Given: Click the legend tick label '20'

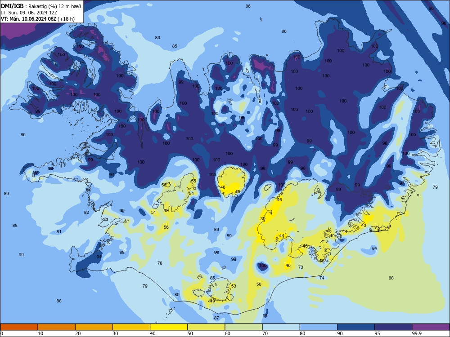Looking at the screenshot, I should [78, 333].
